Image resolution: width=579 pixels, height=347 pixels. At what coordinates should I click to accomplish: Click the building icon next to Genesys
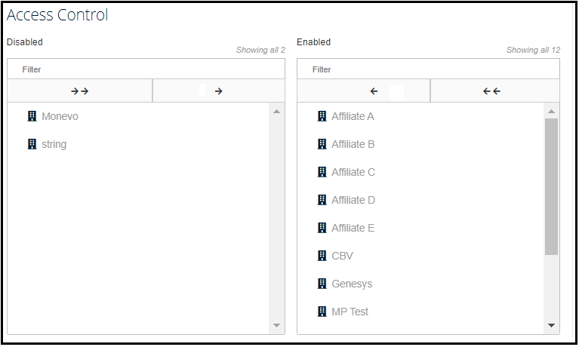[322, 284]
